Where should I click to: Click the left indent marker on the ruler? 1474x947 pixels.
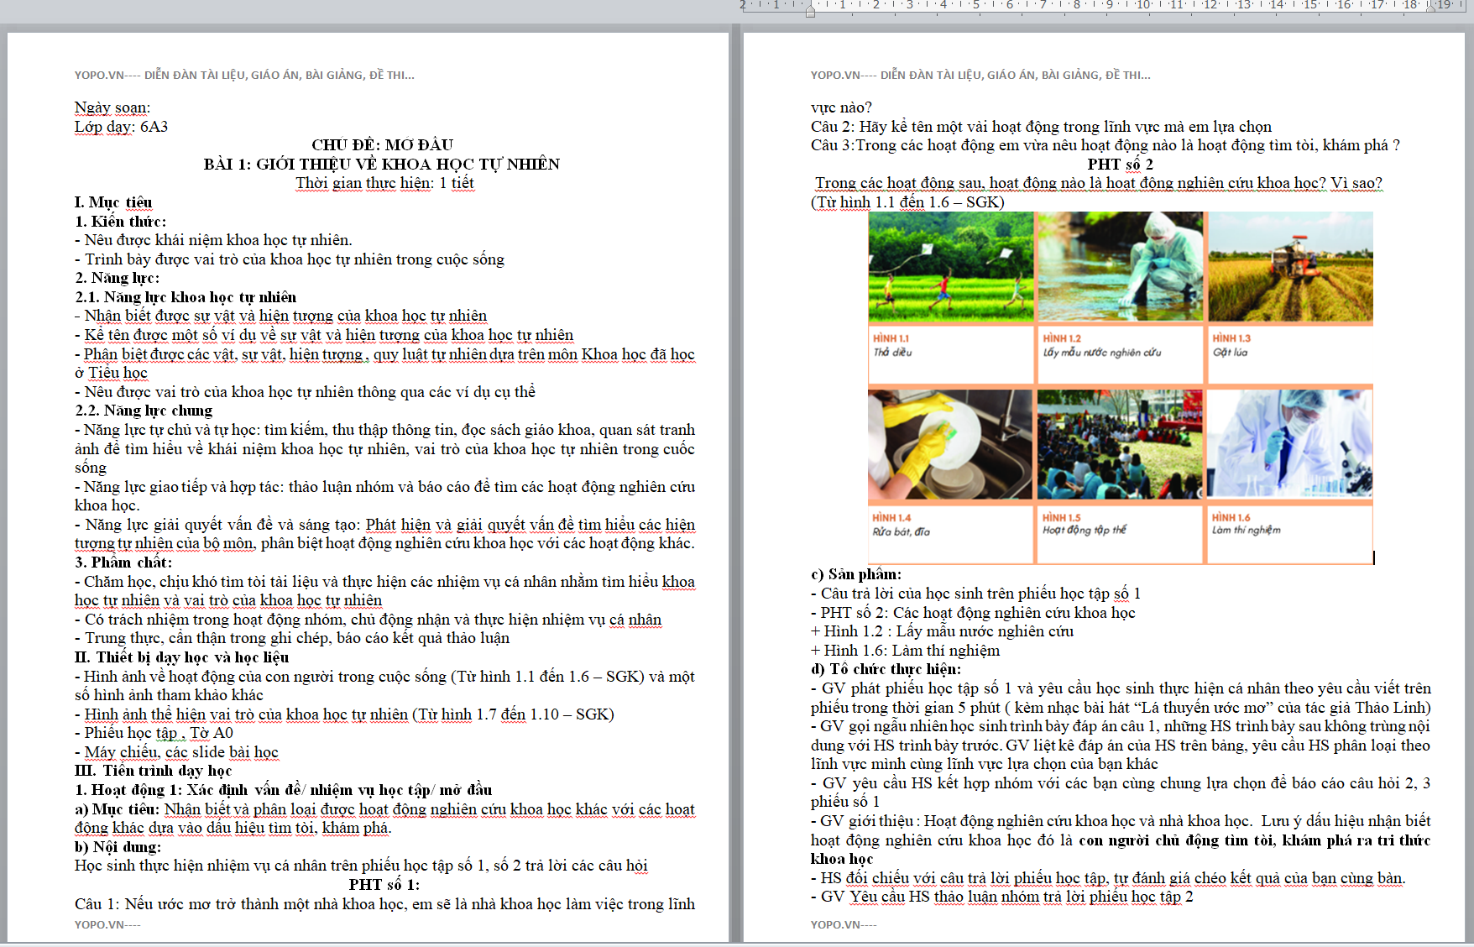tap(810, 11)
